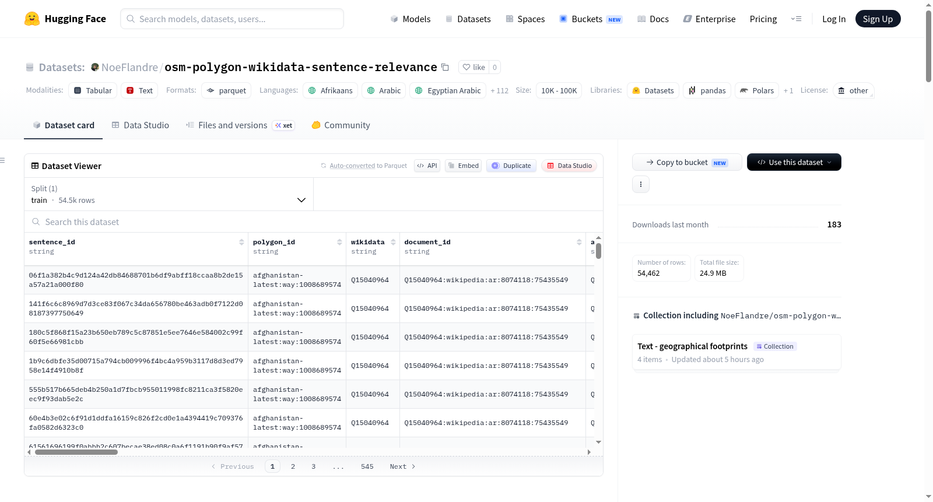The height and width of the screenshot is (502, 933).
Task: Click the Hugging Face logo
Action: (x=65, y=19)
